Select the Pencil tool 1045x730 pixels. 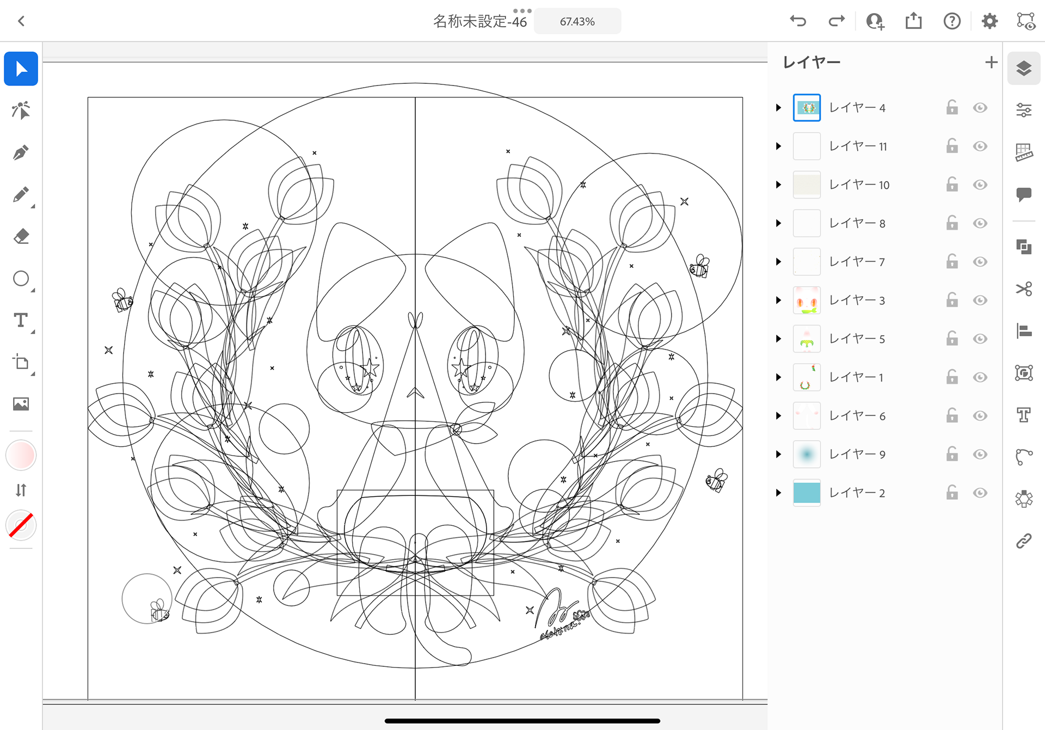click(21, 194)
